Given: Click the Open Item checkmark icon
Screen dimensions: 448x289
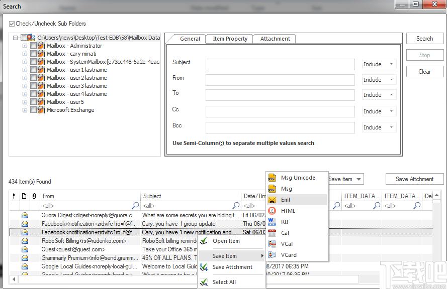Looking at the screenshot, I should [204, 241].
